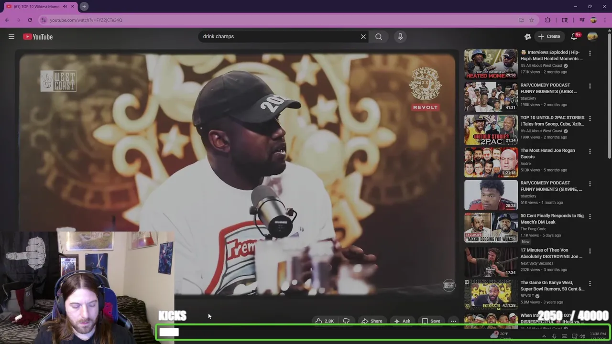The width and height of the screenshot is (612, 344).
Task: Focus the youtube.com address bar URL
Action: (86, 20)
